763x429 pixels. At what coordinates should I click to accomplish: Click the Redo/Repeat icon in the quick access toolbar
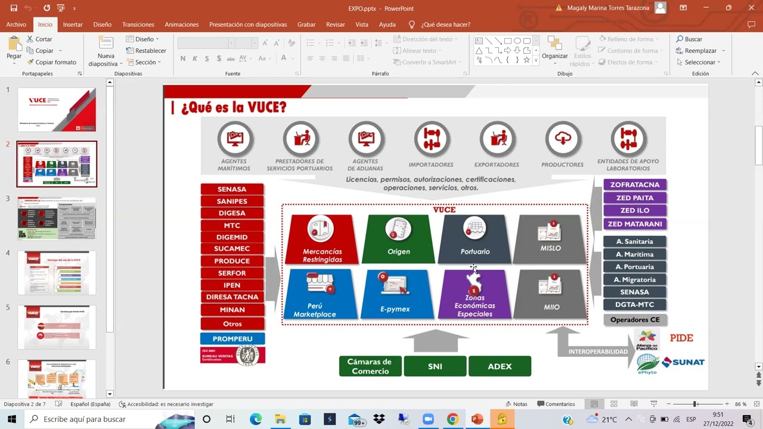coord(46,8)
